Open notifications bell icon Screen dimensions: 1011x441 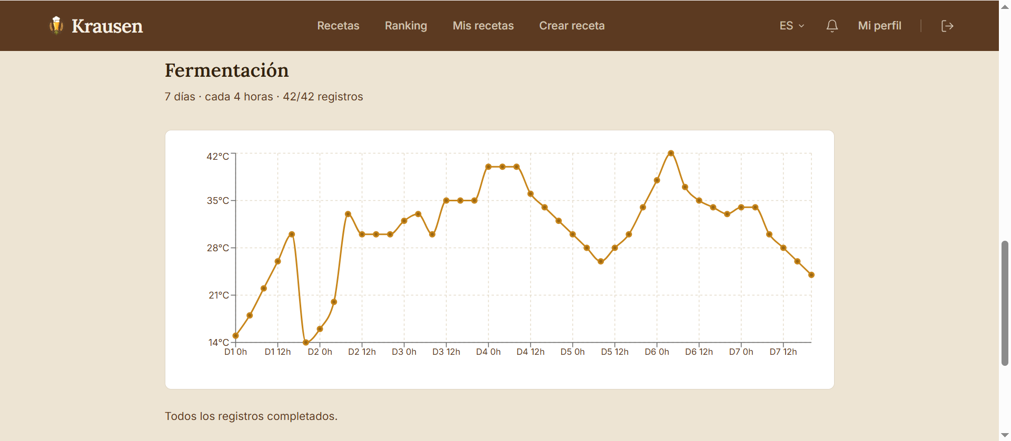pyautogui.click(x=832, y=26)
